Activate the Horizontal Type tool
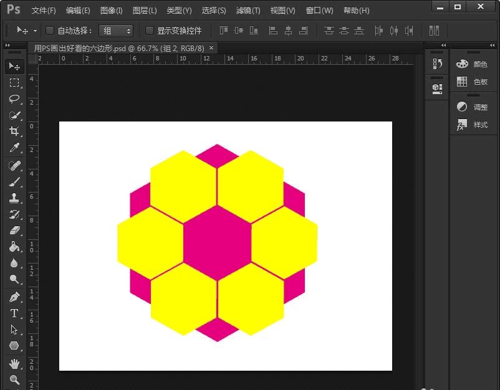Screen dimensions: 500x390 coord(14,313)
